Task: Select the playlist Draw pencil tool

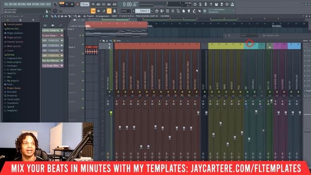Action: pos(52,16)
